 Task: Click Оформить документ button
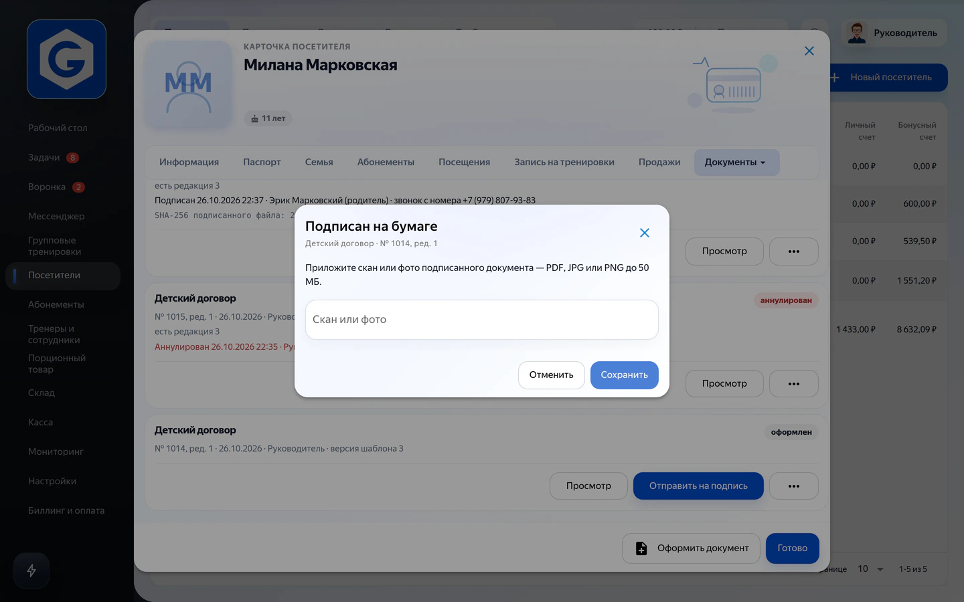click(691, 548)
